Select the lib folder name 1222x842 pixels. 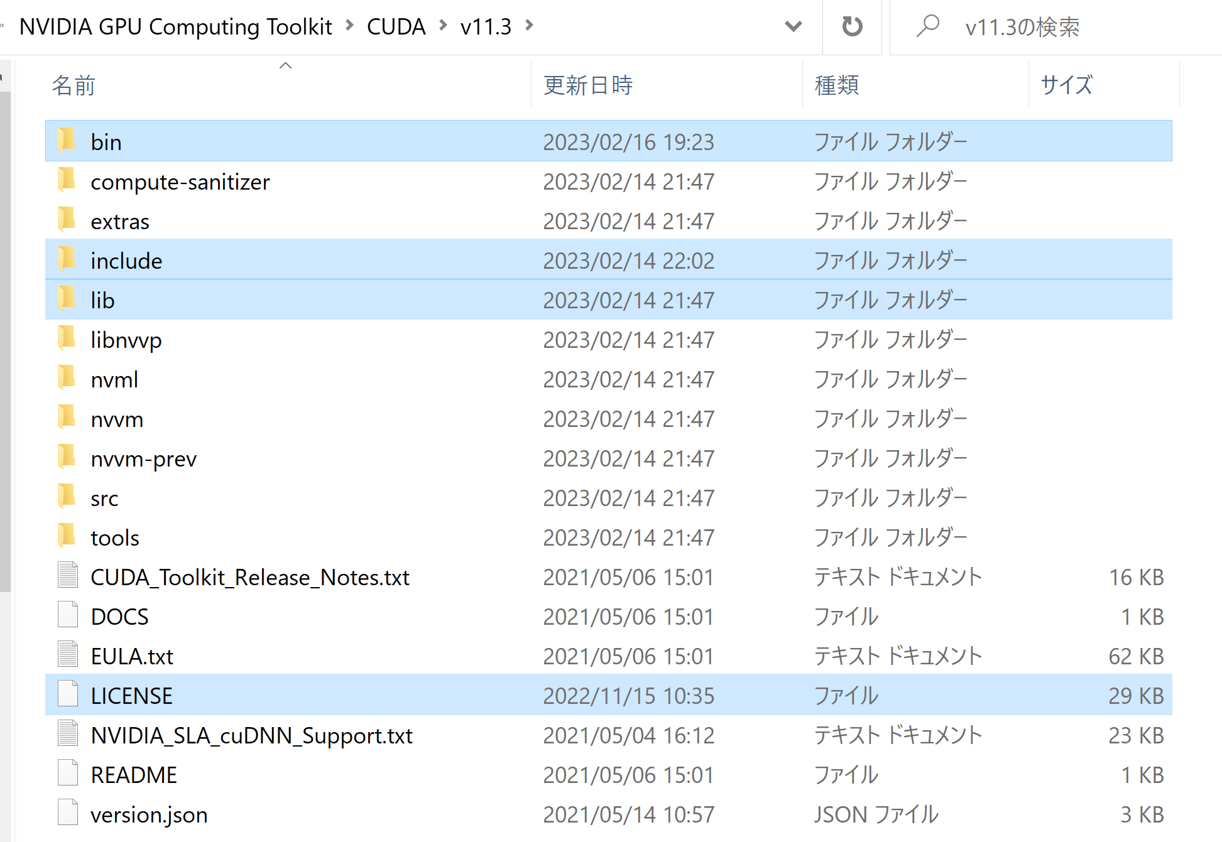pyautogui.click(x=102, y=301)
